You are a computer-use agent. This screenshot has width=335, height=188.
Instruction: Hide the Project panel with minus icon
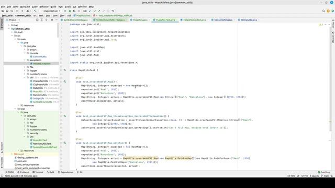[57, 20]
